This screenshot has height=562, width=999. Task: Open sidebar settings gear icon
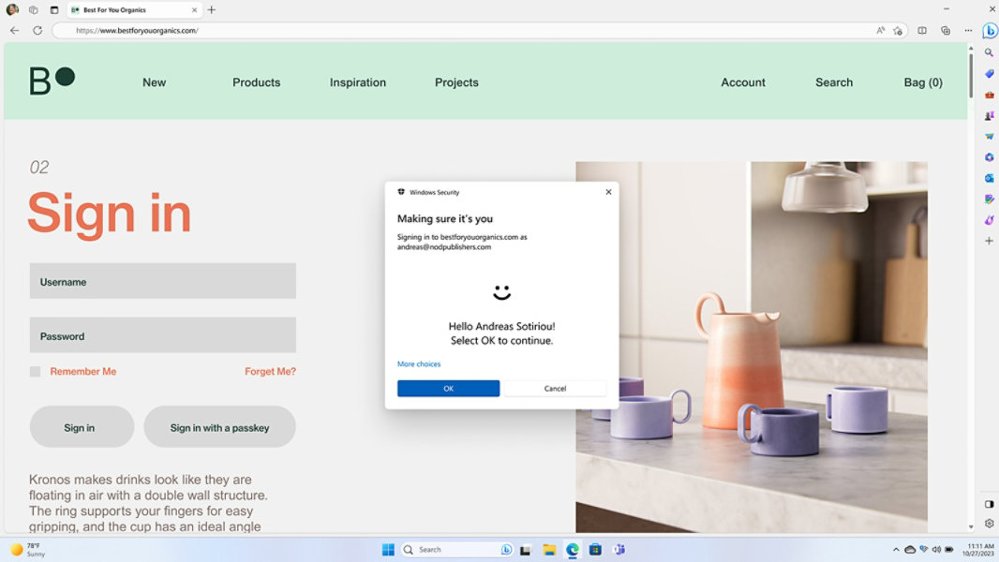989,524
